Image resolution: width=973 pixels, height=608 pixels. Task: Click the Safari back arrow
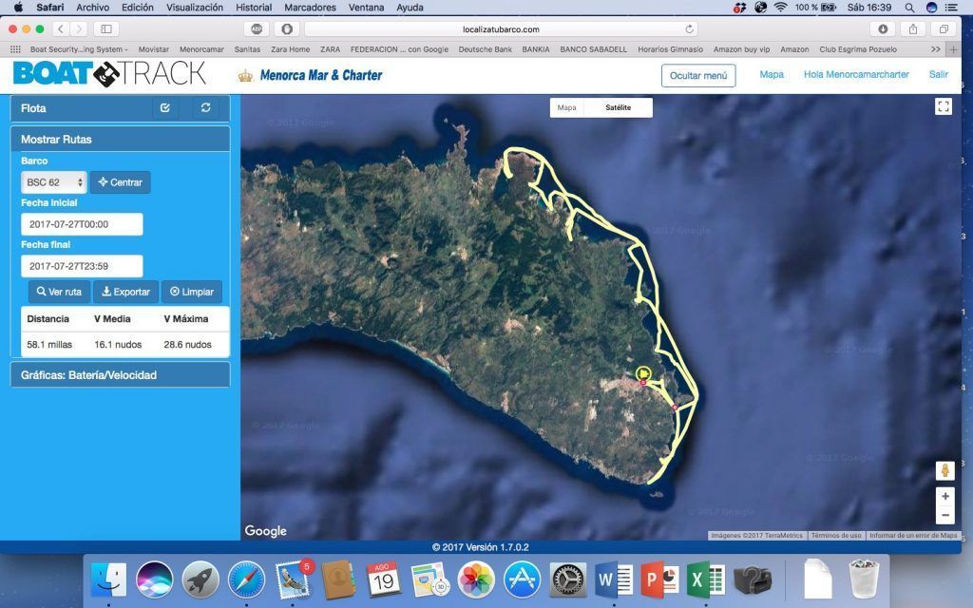tap(61, 29)
